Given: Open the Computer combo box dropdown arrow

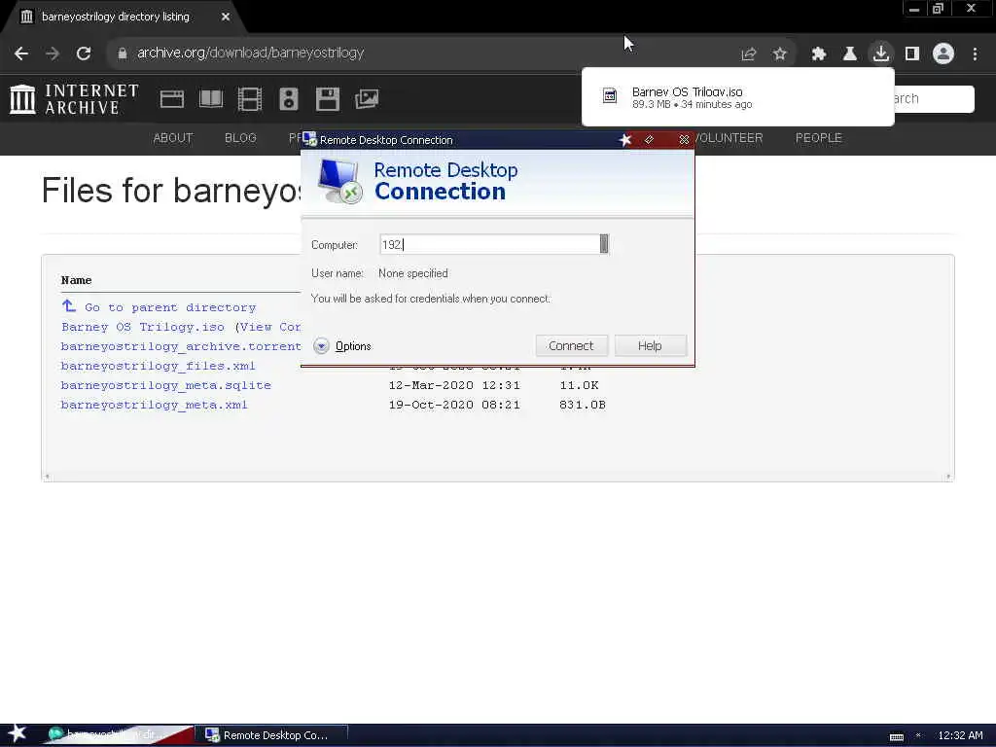Looking at the screenshot, I should point(603,244).
